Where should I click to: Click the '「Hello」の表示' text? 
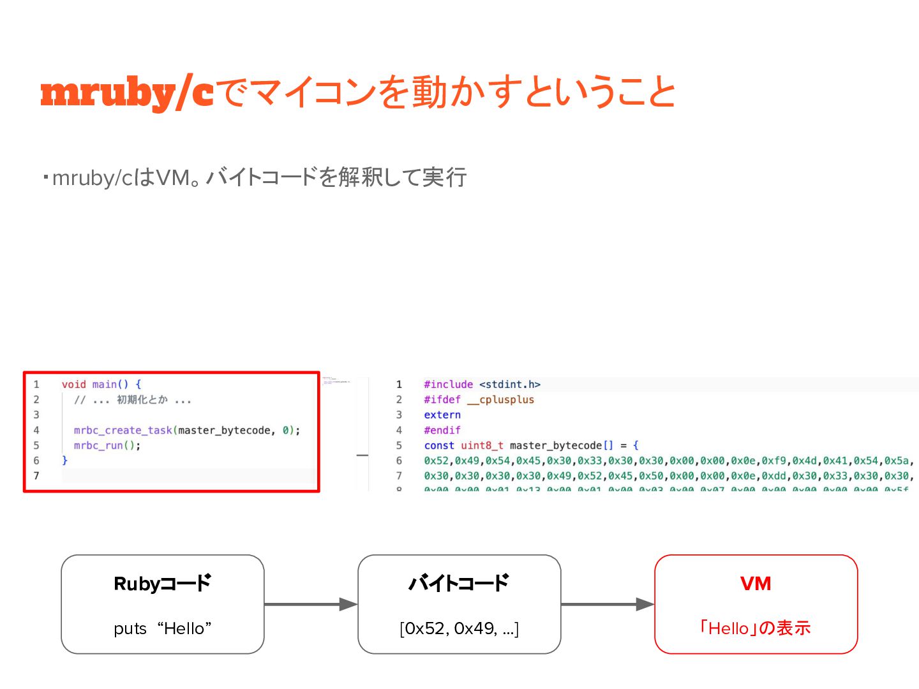pyautogui.click(x=756, y=628)
